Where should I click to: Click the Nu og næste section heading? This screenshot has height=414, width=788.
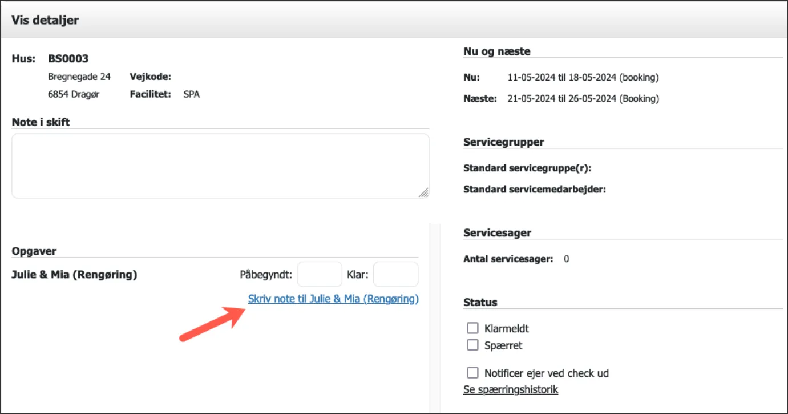(x=496, y=51)
